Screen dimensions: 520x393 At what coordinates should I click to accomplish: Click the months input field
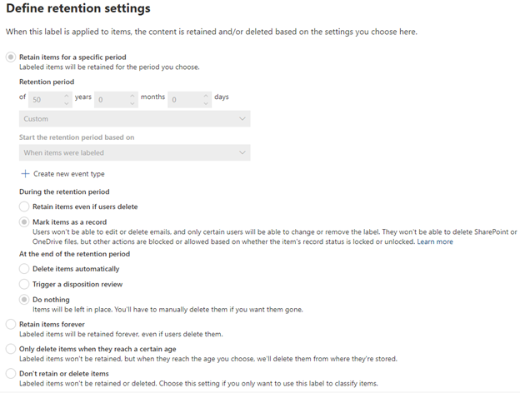click(x=111, y=99)
